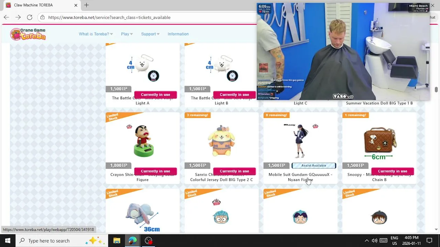Click Colorful Jersey Doll BIG Type 2 C title
The height and width of the screenshot is (247, 440).
[221, 177]
